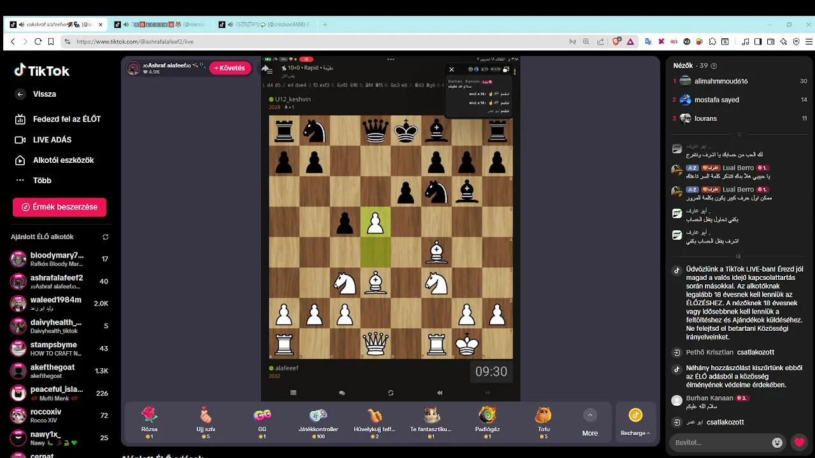Viewport: 815px width, 458px height.
Task: Click the highlighted white pawn on d5
Action: [x=376, y=222]
